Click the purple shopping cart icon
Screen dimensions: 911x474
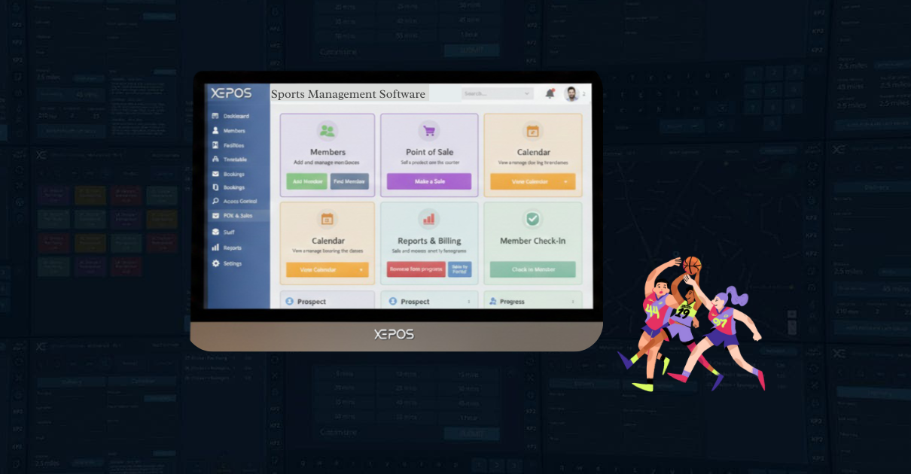click(429, 131)
